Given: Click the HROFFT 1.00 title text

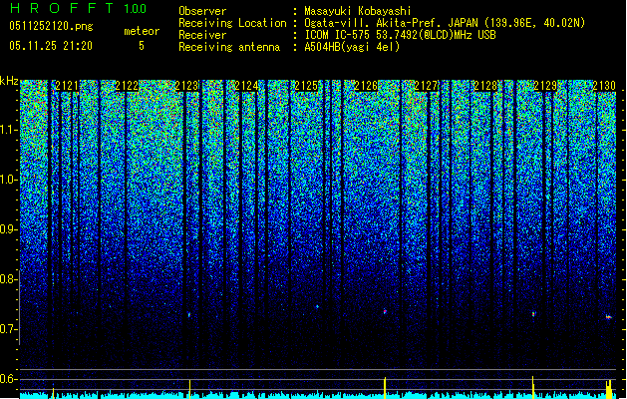Looking at the screenshot, I should (x=78, y=8).
